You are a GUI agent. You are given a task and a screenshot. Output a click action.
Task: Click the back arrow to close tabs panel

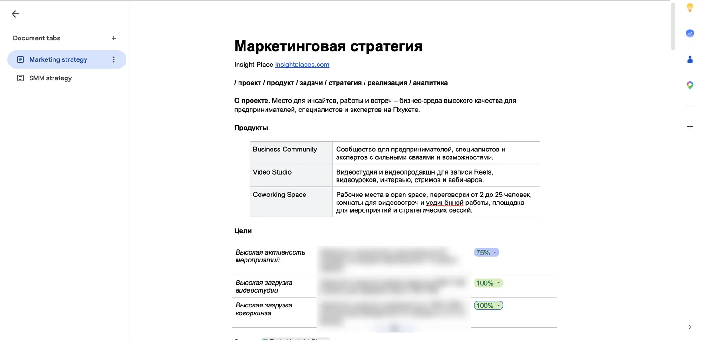[15, 14]
